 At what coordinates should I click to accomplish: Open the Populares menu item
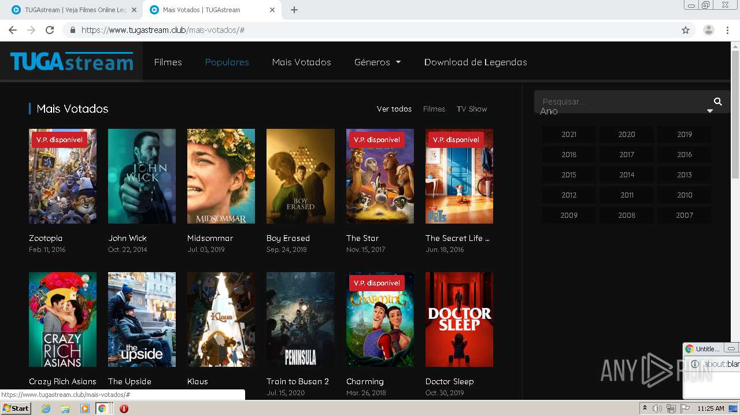click(x=227, y=62)
